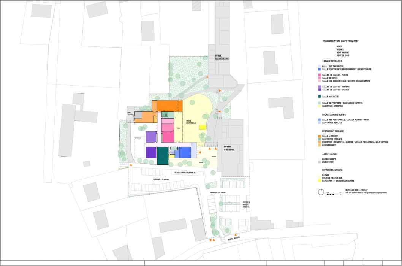This screenshot has width=402, height=266.
Task: Click the DEPOSES MINUTE (PROP.1) label
Action: click(x=246, y=204)
